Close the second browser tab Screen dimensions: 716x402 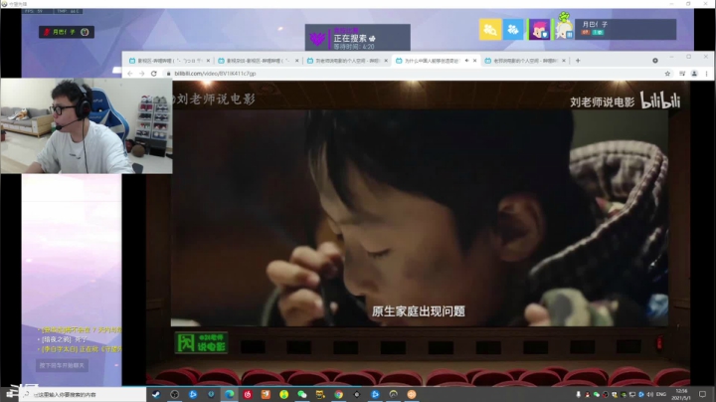297,61
